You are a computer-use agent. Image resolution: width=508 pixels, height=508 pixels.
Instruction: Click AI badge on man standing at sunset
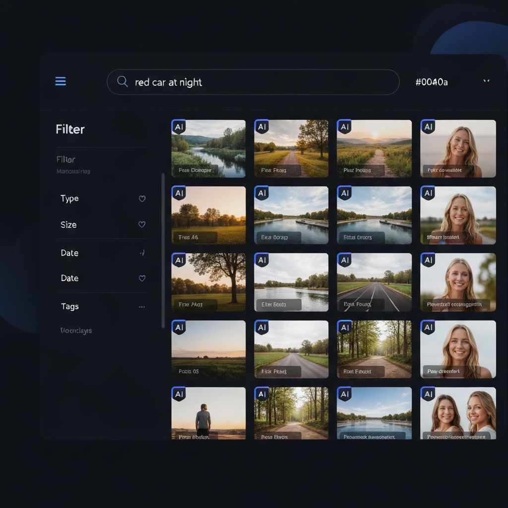179,394
